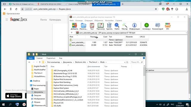The image size is (191, 107).
Task: Click the App Store download button
Action: pos(14,96)
